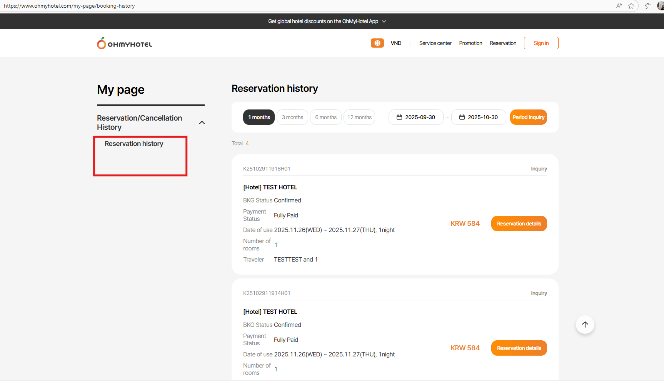Click booking number K25102911918H01
The height and width of the screenshot is (381, 664).
tap(267, 169)
